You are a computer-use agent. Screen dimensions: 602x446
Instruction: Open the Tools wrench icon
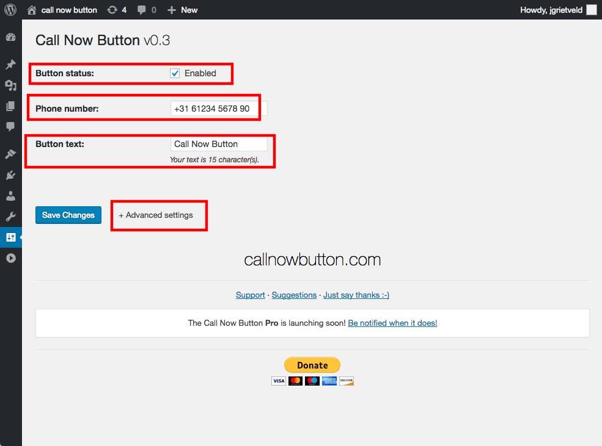click(x=10, y=216)
